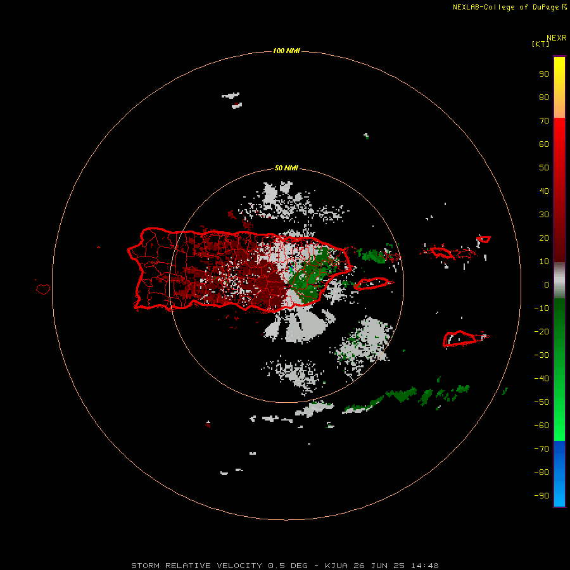Click the -40 value on velocity scale
Viewport: 570px width, 570px height.
click(x=541, y=379)
